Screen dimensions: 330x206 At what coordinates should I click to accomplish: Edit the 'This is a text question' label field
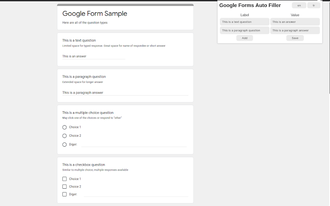click(245, 22)
